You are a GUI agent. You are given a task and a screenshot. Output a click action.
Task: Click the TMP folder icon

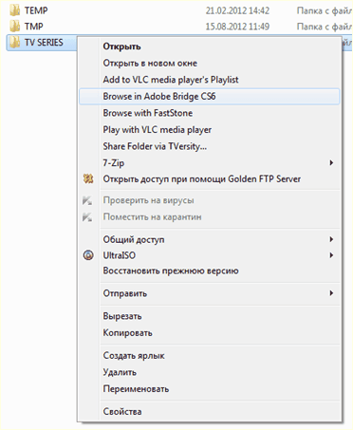[x=14, y=27]
